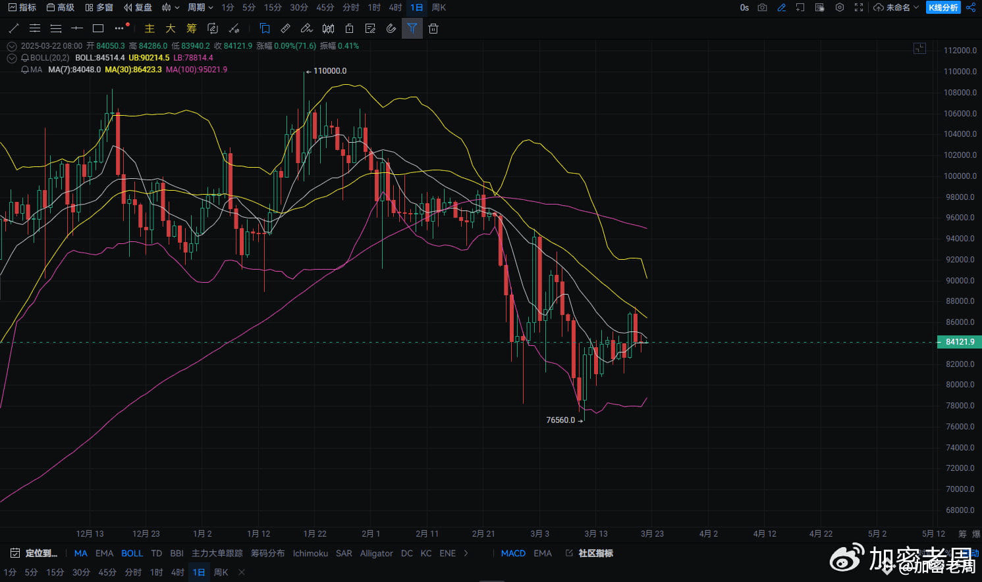Enable the TD indicator

[156, 553]
